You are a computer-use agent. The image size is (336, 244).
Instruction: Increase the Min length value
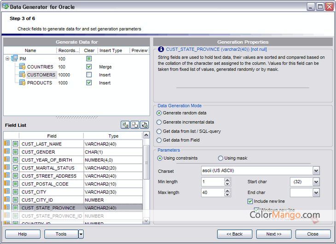pyautogui.click(x=227, y=180)
